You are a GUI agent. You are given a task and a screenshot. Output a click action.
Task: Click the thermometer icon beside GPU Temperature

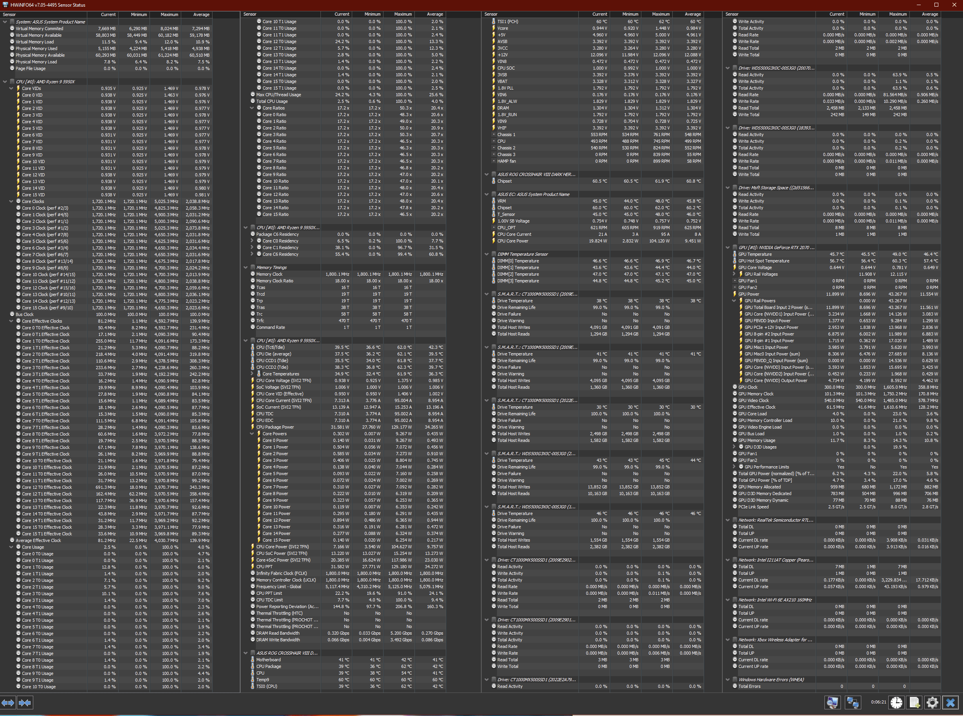click(734, 254)
